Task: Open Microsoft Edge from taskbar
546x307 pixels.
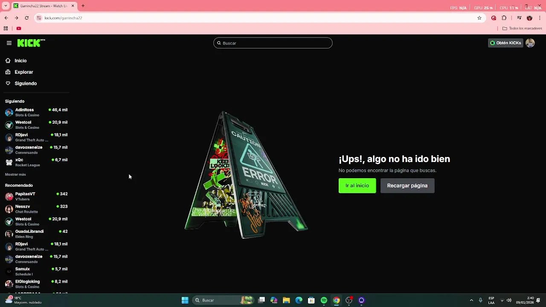Action: (x=299, y=300)
